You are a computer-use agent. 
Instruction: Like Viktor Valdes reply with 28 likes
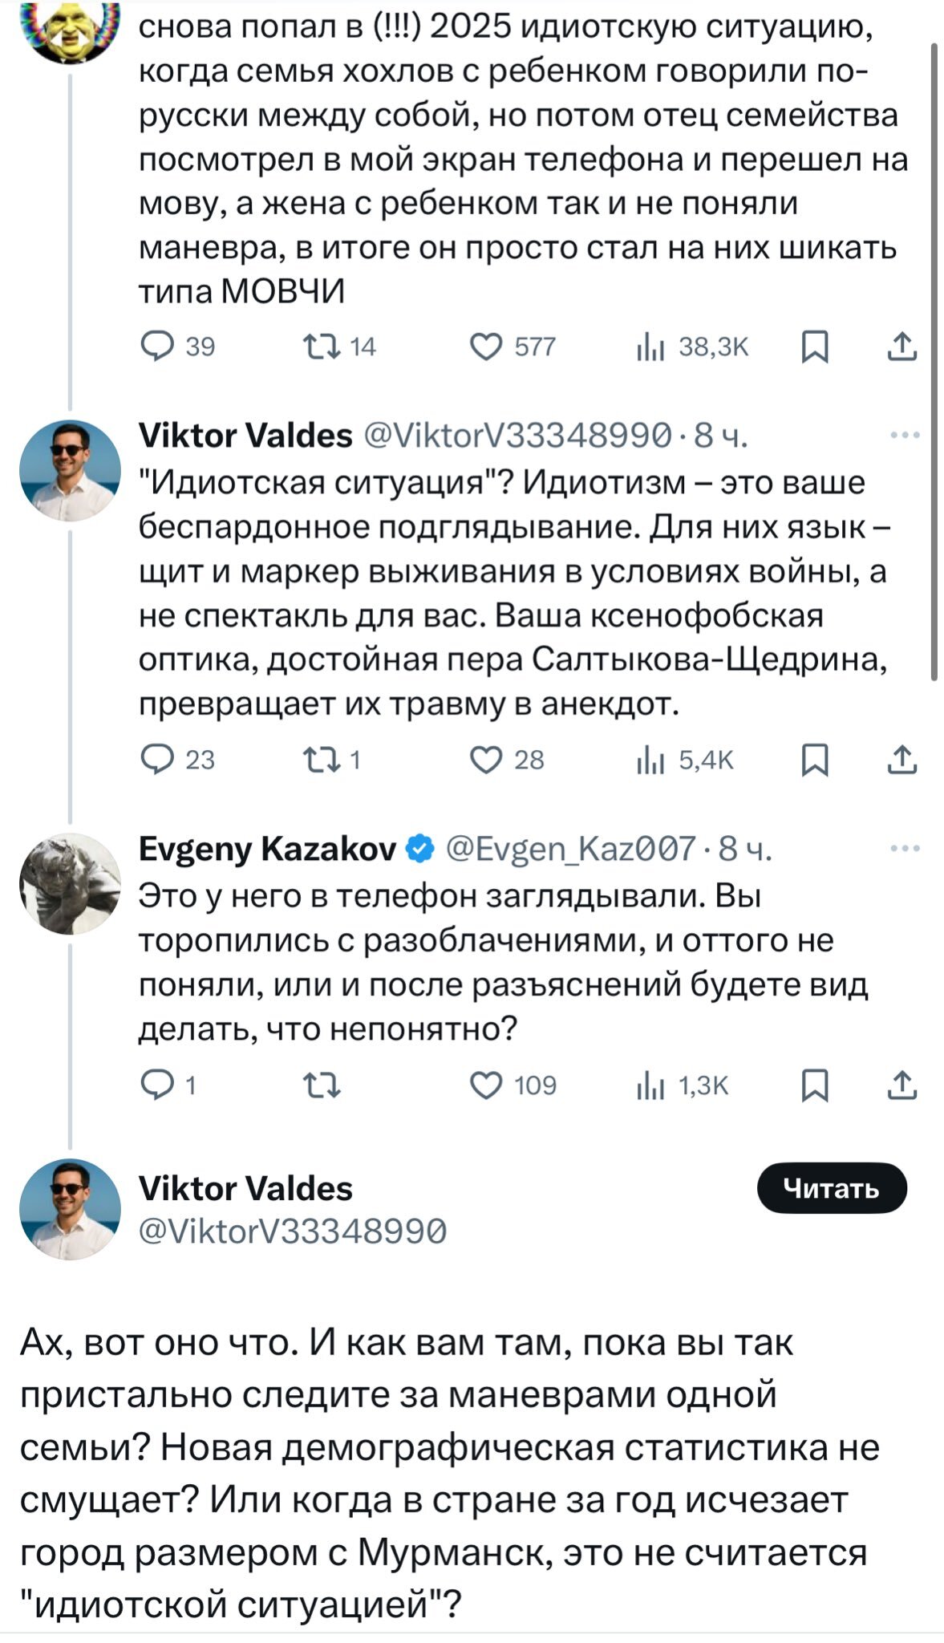point(486,759)
